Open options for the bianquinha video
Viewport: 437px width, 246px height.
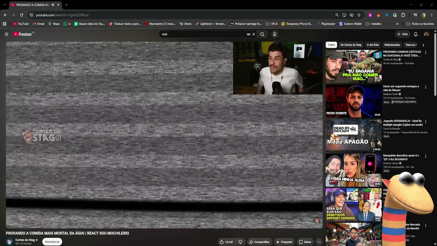[x=425, y=156]
